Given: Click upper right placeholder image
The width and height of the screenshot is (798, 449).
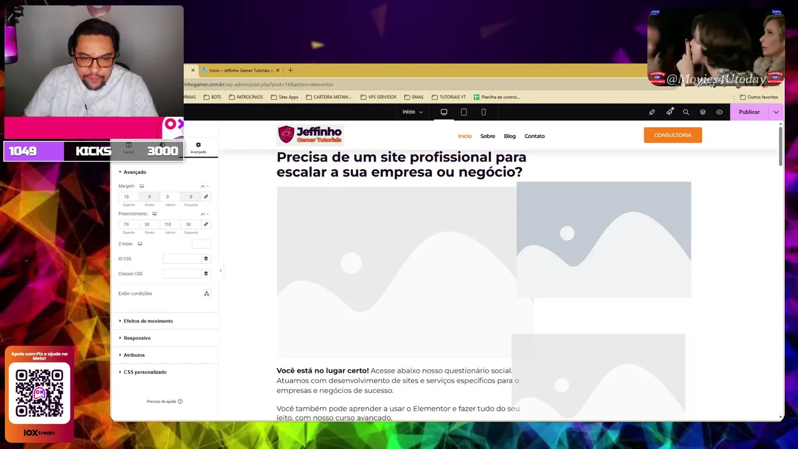Looking at the screenshot, I should 603,239.
